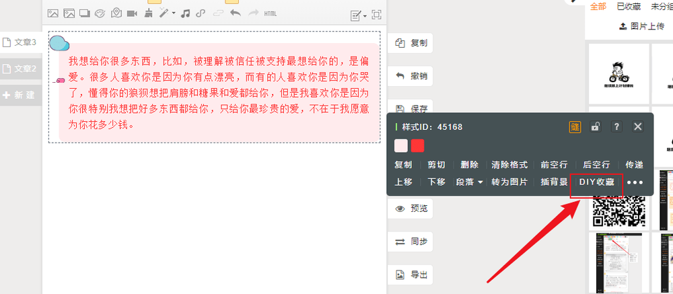
Task: Switch to HTML source mode
Action: (x=271, y=13)
